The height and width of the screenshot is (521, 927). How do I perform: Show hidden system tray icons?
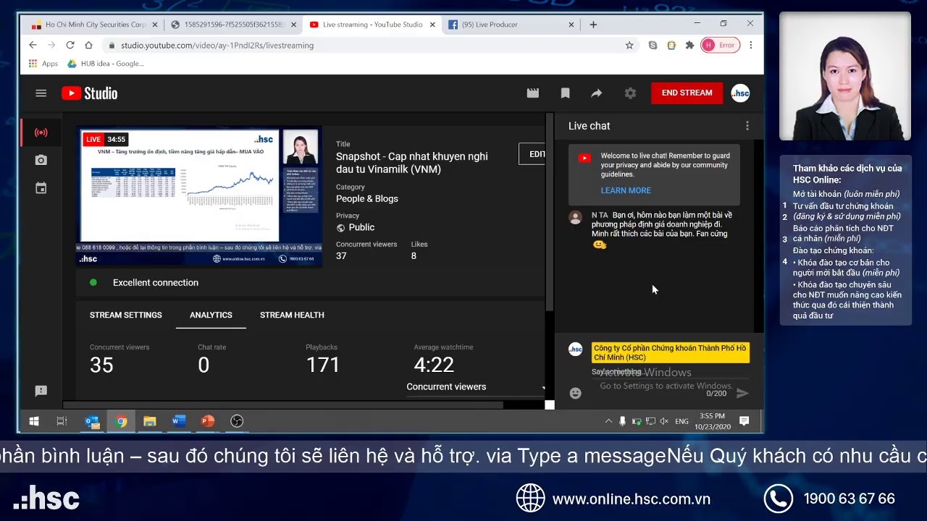click(x=608, y=421)
